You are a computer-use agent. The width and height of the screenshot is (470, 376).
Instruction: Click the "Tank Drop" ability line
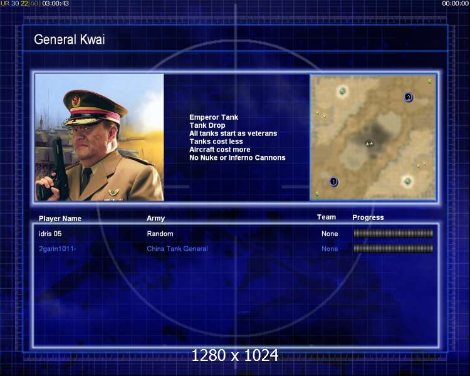(207, 125)
